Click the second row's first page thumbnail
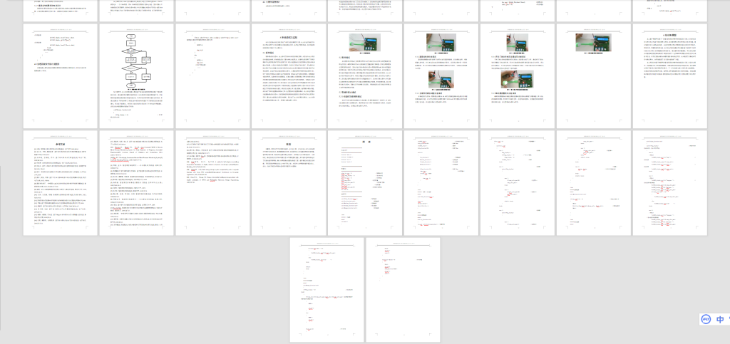730x344 pixels. click(61, 75)
